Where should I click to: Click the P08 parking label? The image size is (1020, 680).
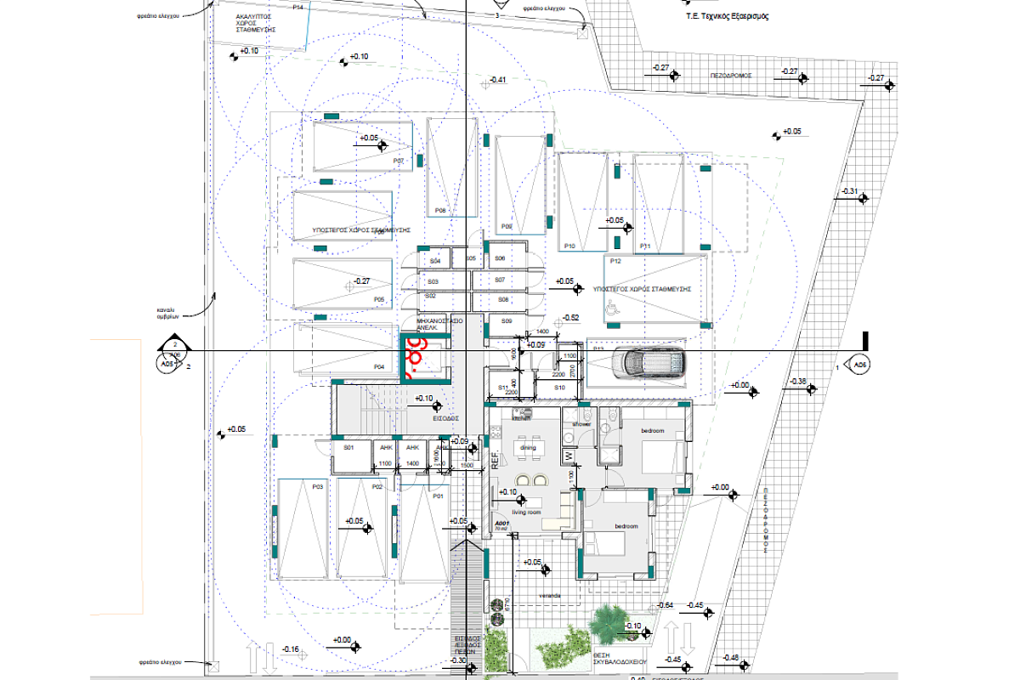coord(440,210)
